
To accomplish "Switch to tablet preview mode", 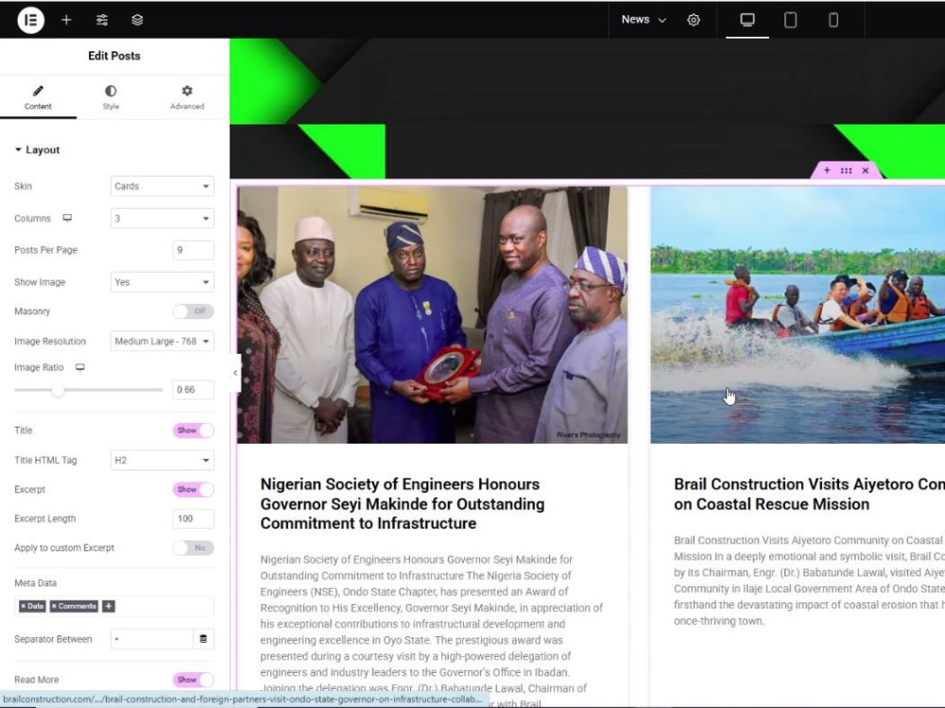I will pyautogui.click(x=790, y=20).
